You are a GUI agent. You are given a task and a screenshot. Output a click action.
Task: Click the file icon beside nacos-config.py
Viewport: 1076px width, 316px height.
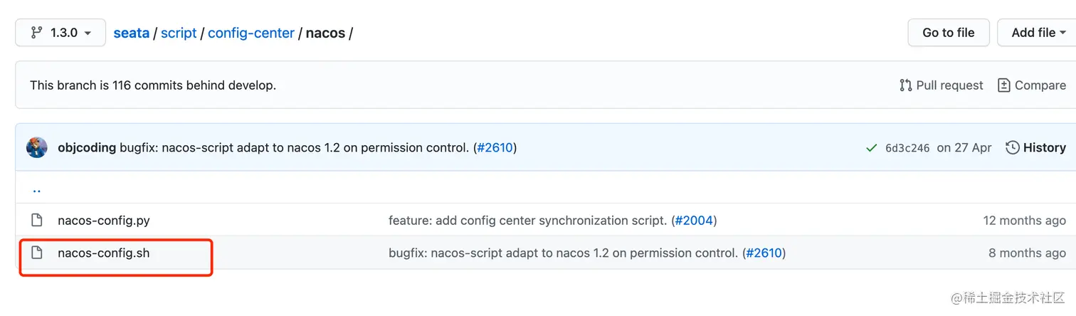click(x=37, y=221)
